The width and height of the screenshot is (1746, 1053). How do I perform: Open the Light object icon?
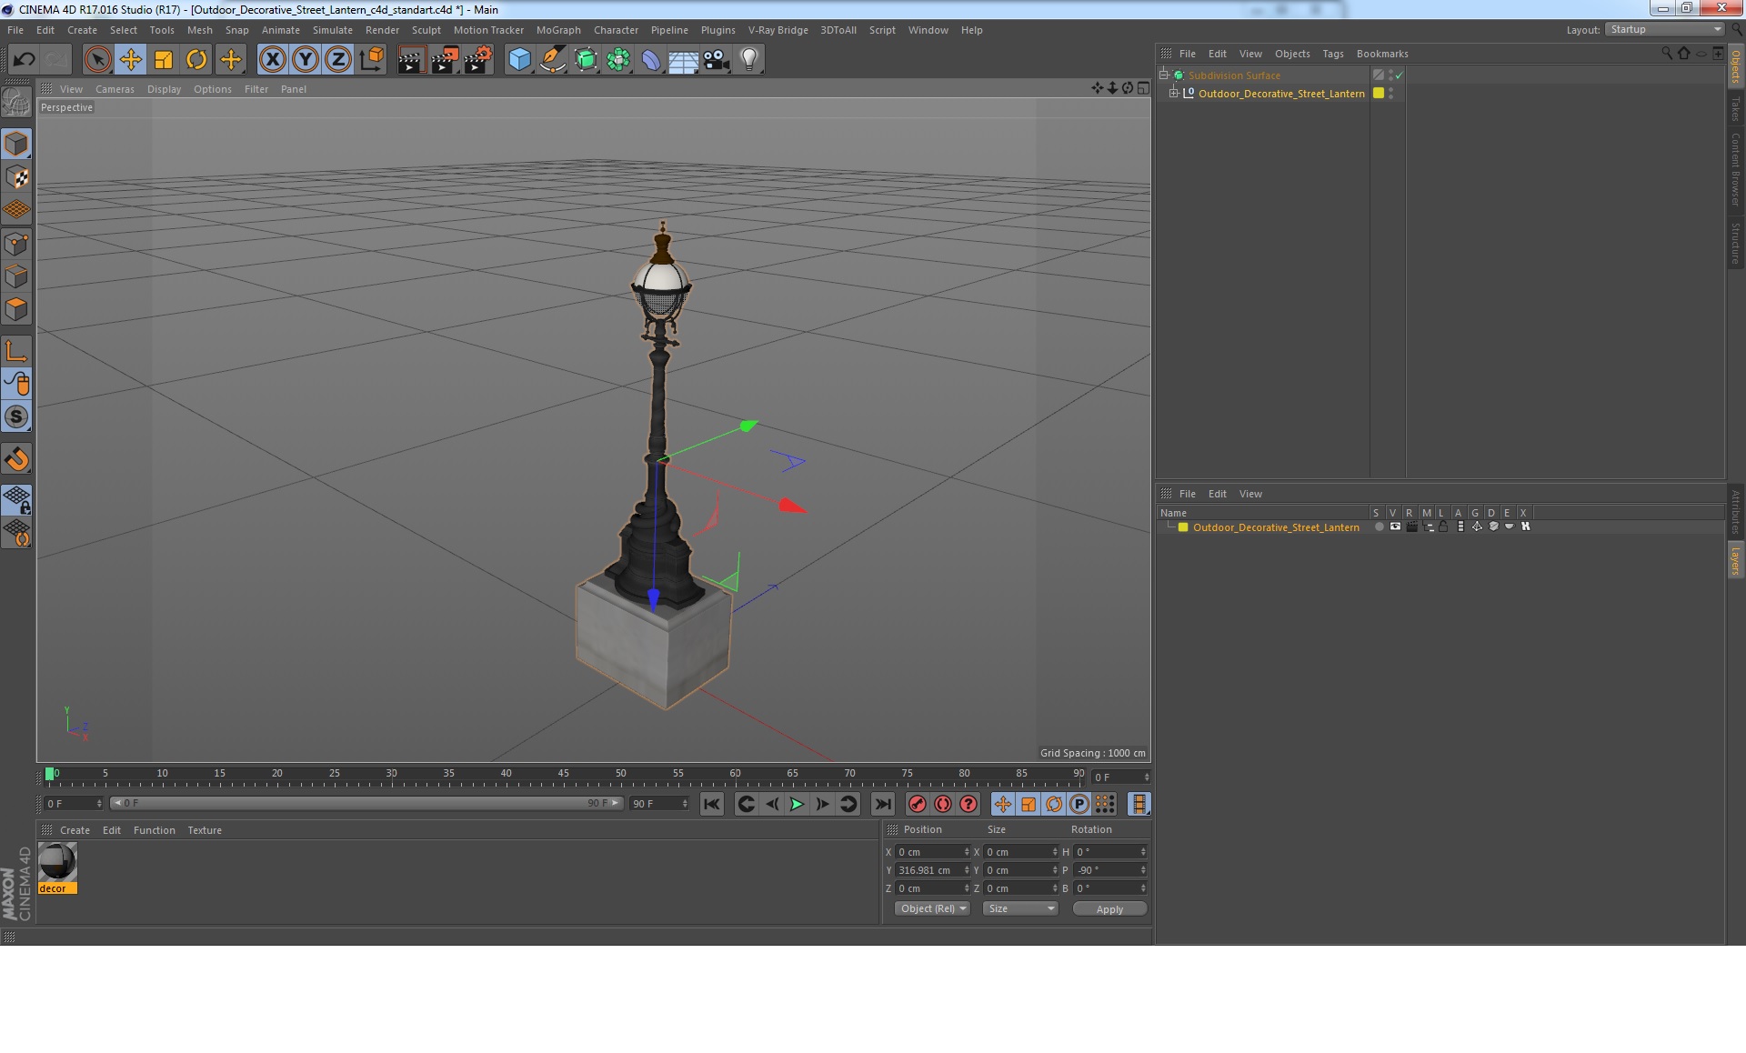coord(748,60)
